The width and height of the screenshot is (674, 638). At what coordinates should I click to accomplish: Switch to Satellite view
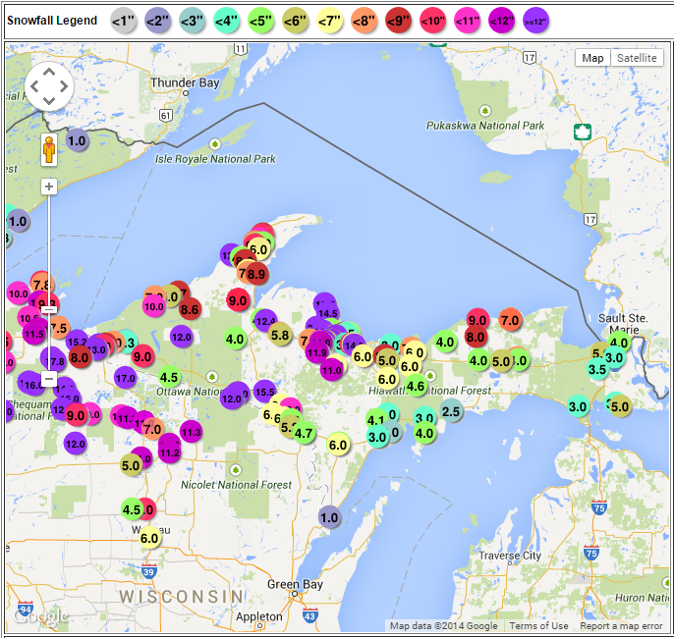tap(637, 58)
